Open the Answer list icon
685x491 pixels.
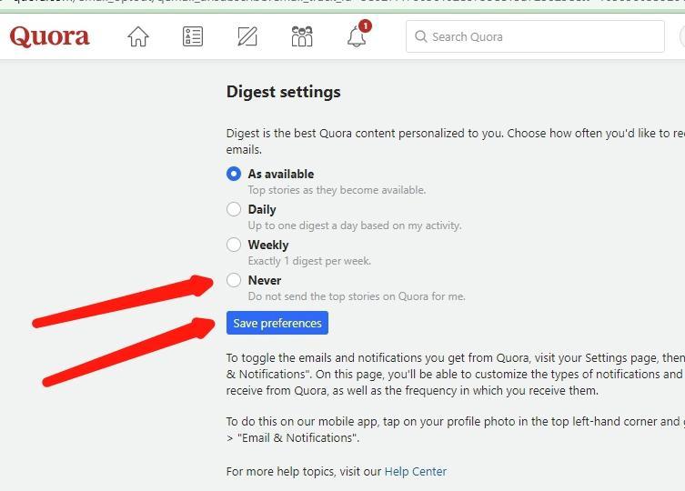193,36
